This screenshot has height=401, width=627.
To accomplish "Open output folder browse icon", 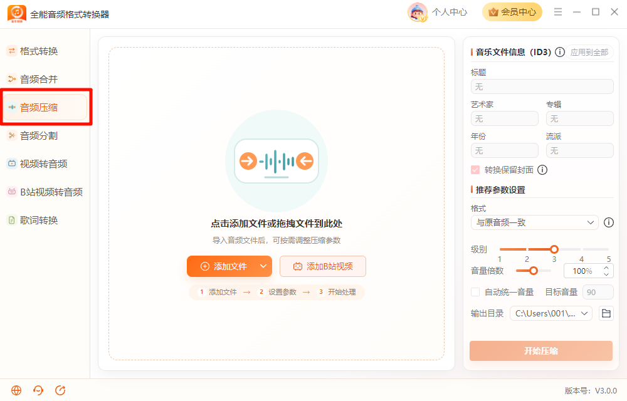I will click(606, 313).
